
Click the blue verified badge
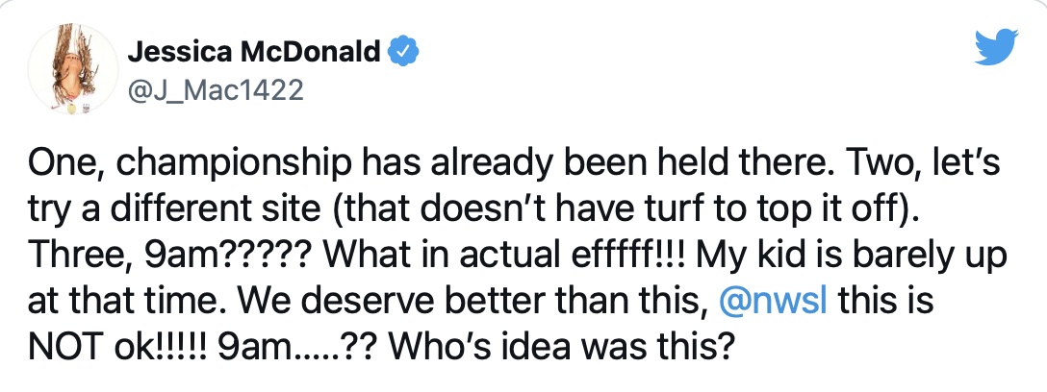pyautogui.click(x=399, y=53)
